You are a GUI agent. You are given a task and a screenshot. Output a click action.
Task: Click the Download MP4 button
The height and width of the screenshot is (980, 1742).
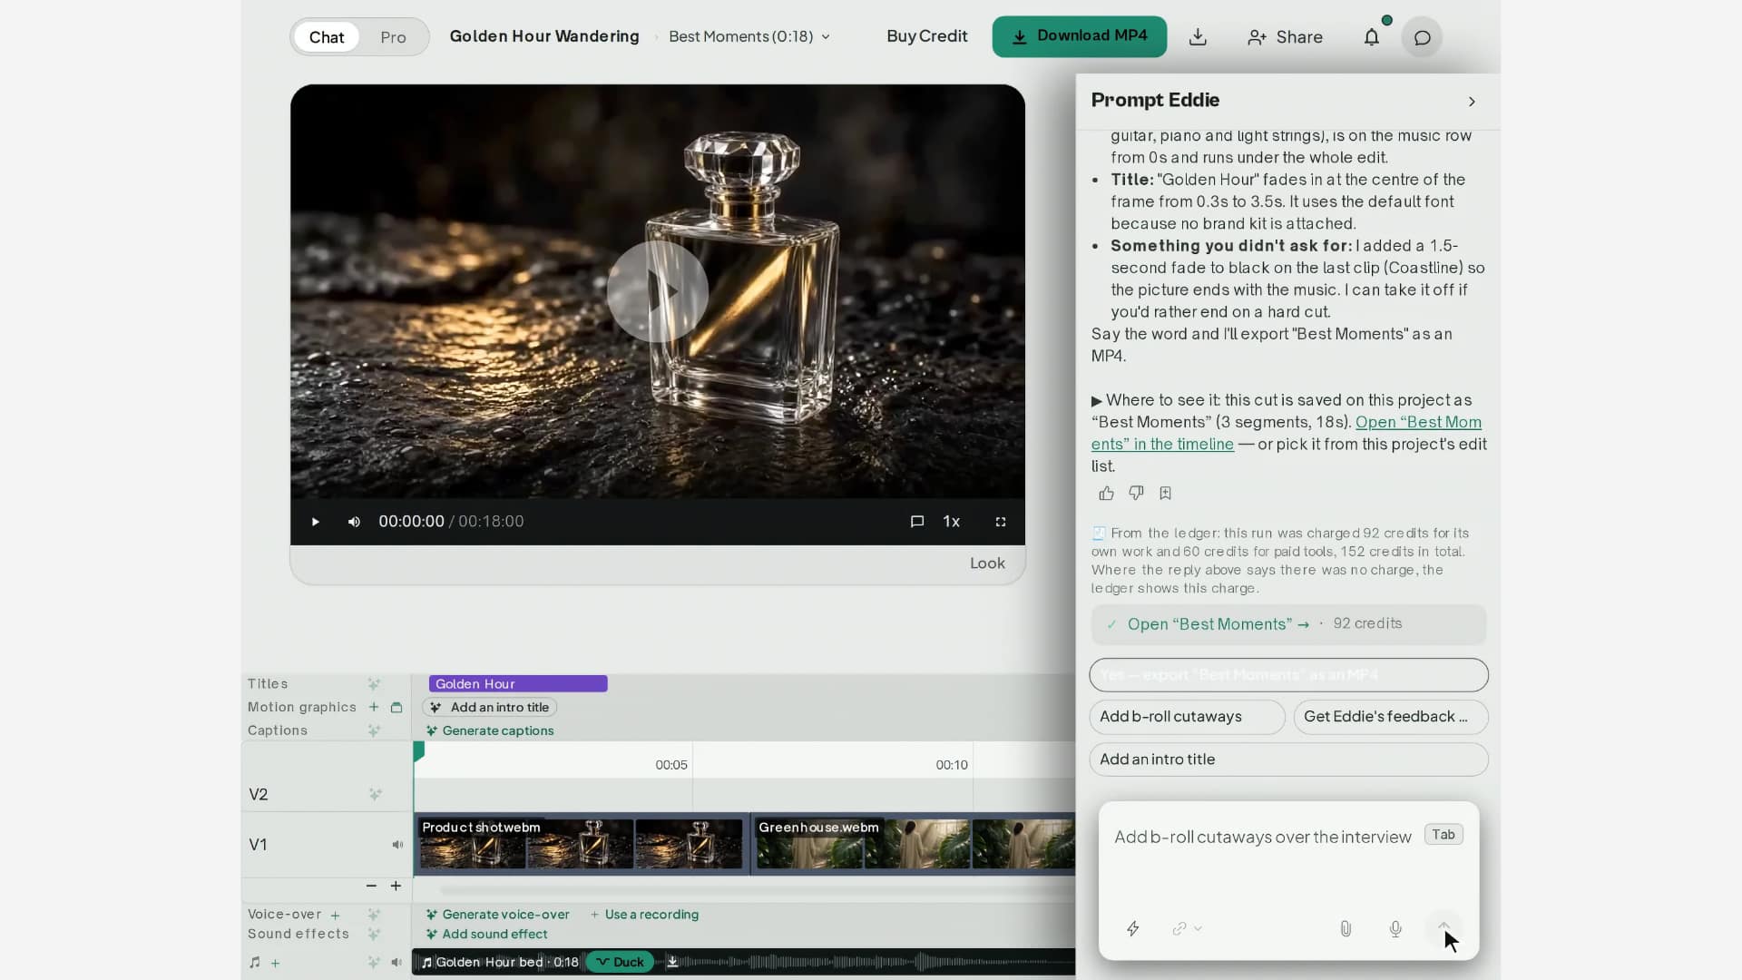click(1080, 36)
